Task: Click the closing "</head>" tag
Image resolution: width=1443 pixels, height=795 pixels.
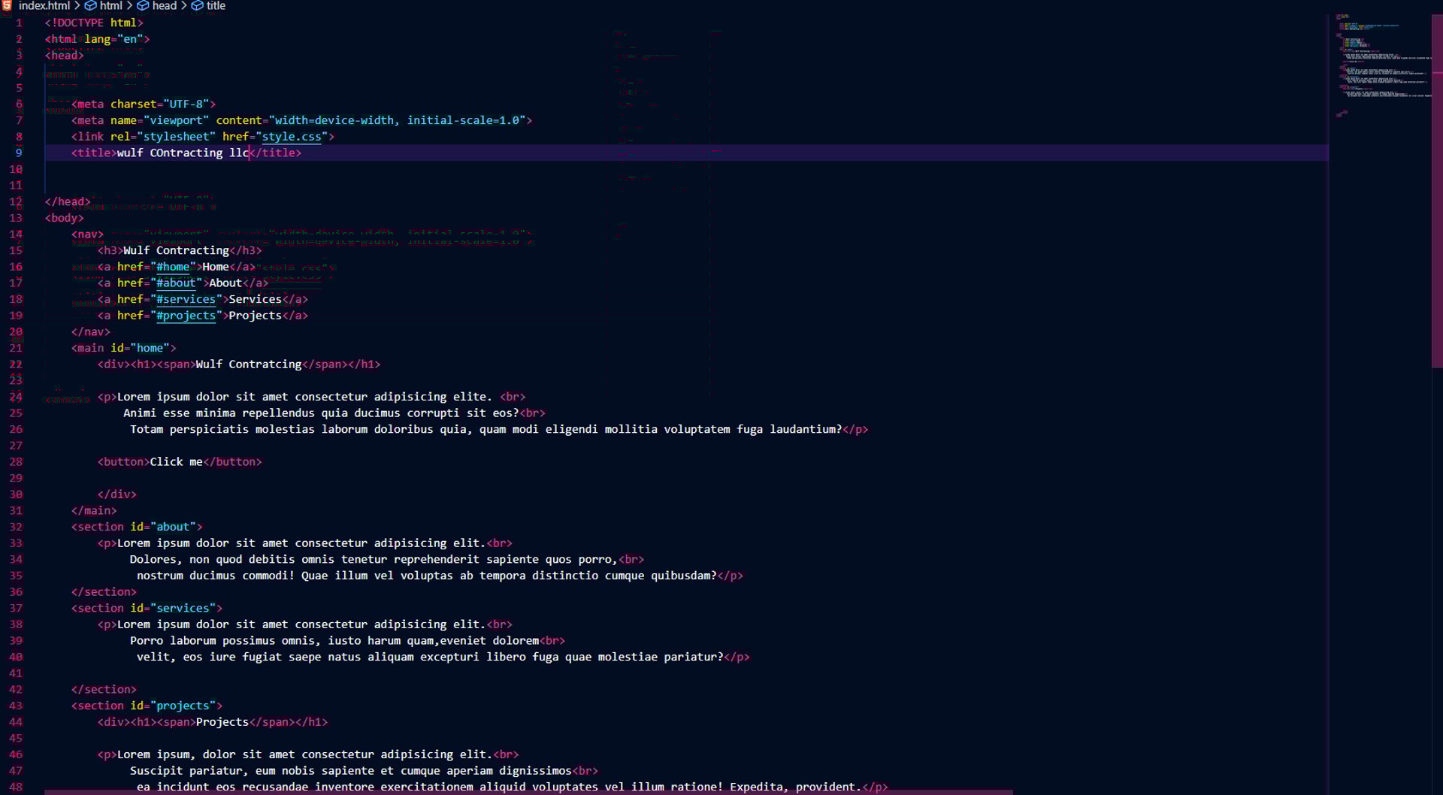Action: [x=68, y=201]
